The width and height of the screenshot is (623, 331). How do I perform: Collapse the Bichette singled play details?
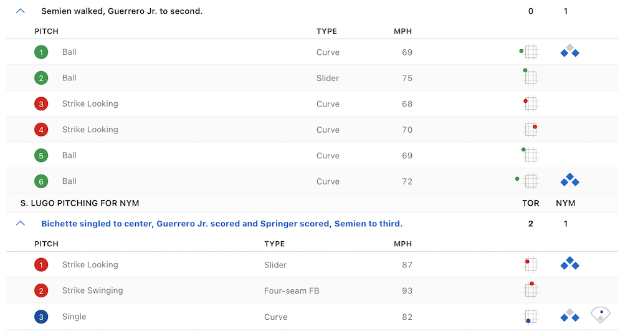(x=21, y=223)
